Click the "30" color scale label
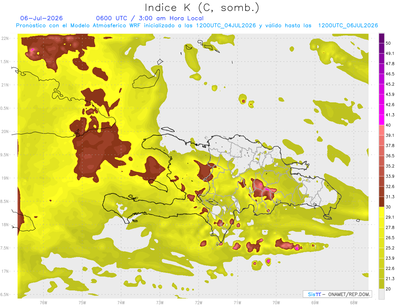 point(388,207)
